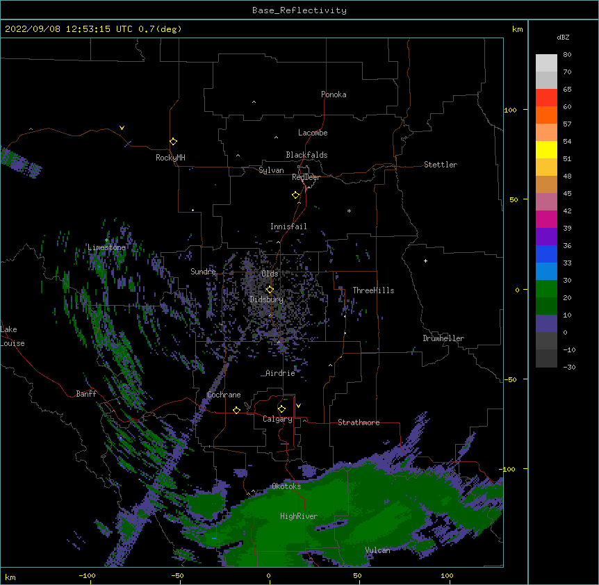Click the Banff label

[86, 394]
